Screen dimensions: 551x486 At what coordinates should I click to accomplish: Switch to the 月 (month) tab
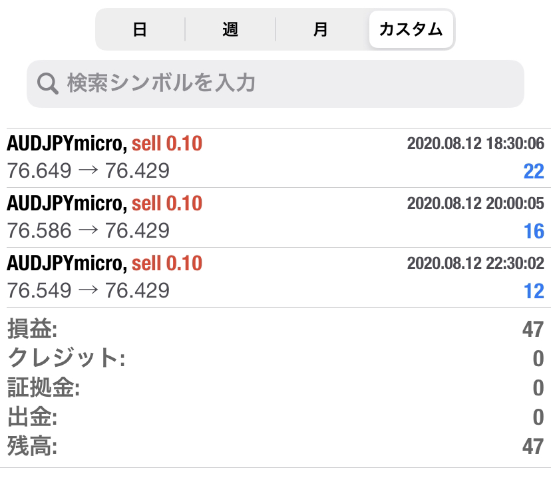tap(321, 30)
